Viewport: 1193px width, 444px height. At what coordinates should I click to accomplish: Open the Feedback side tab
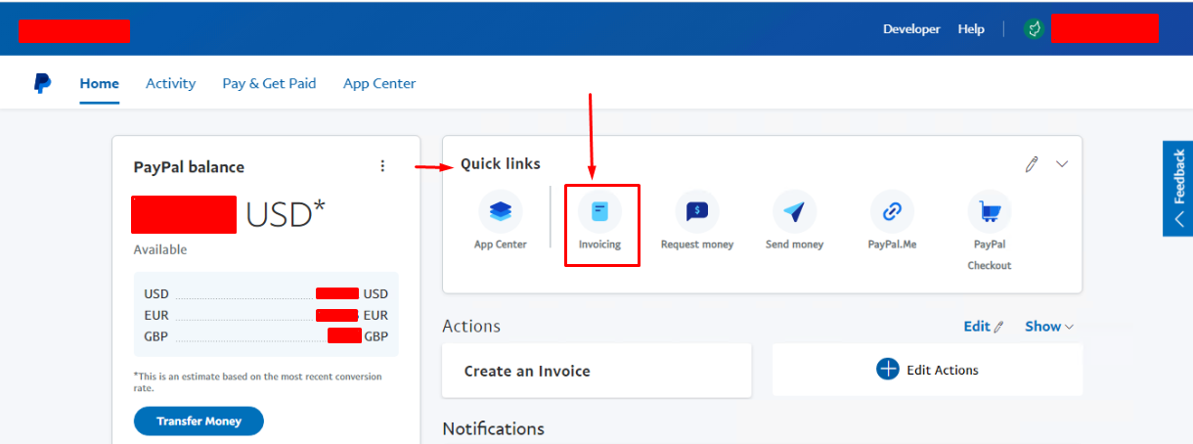(1177, 189)
